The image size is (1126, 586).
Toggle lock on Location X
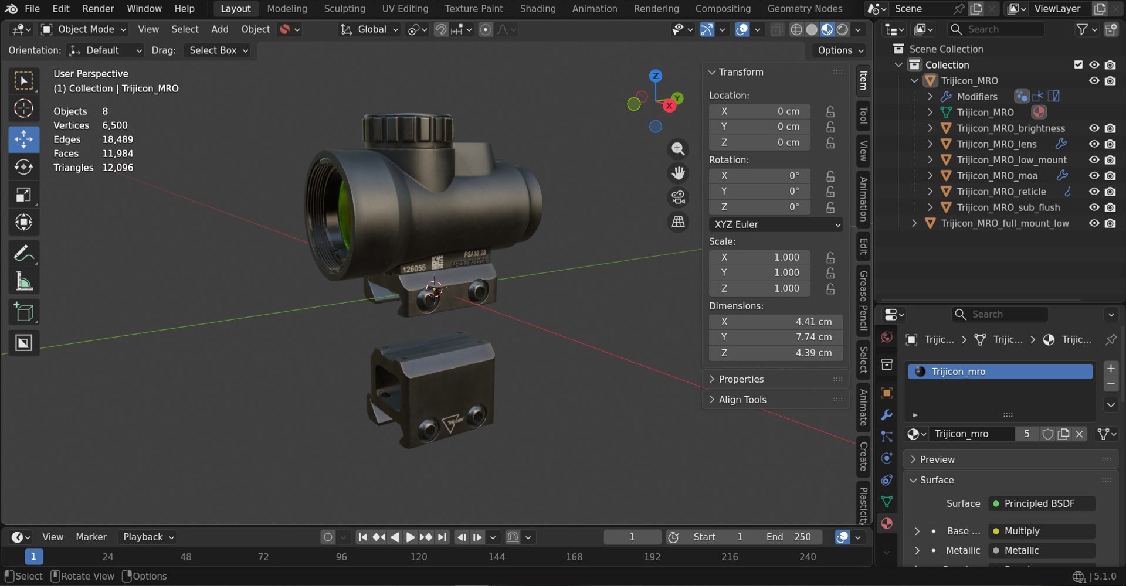830,111
